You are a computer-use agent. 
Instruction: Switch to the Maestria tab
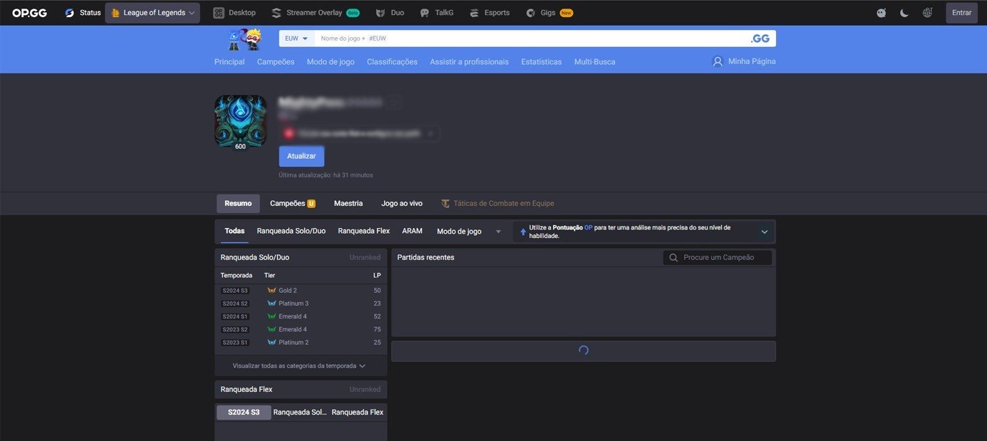click(348, 204)
